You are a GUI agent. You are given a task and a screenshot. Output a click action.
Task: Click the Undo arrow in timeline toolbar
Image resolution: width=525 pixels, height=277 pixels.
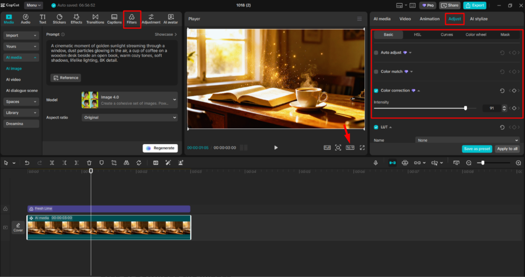click(27, 163)
